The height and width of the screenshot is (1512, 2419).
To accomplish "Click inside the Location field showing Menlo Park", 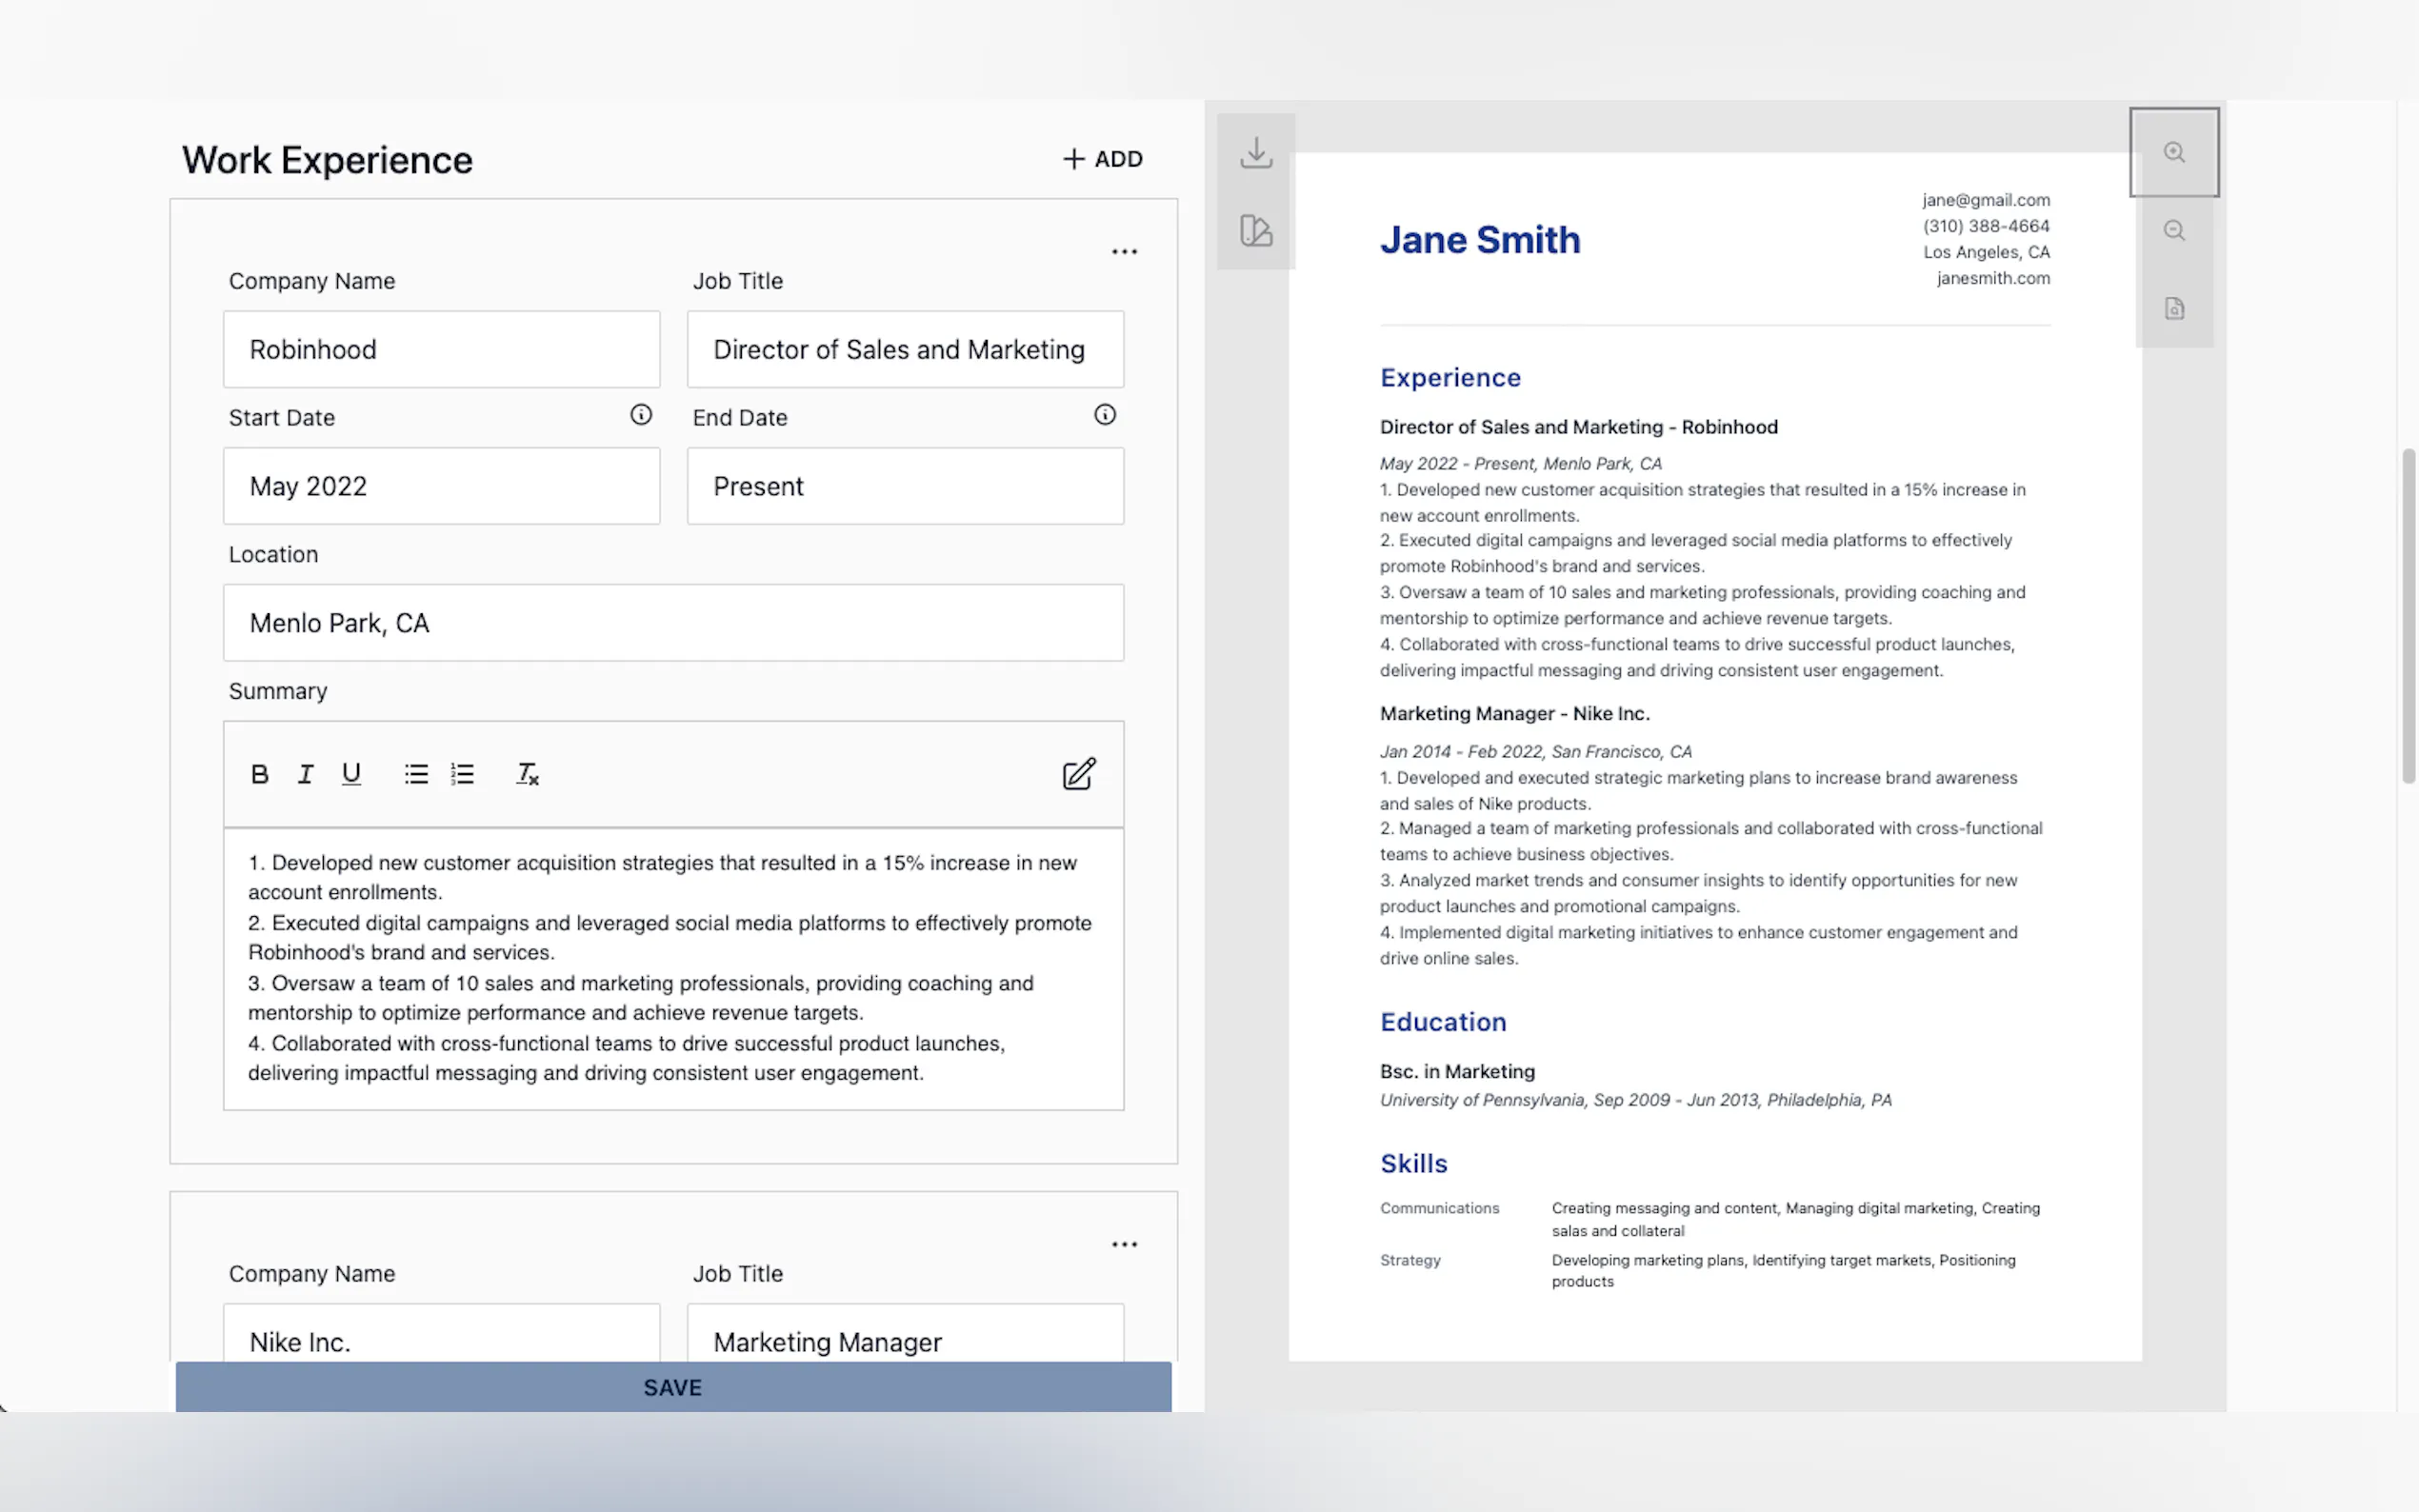I will tap(672, 622).
